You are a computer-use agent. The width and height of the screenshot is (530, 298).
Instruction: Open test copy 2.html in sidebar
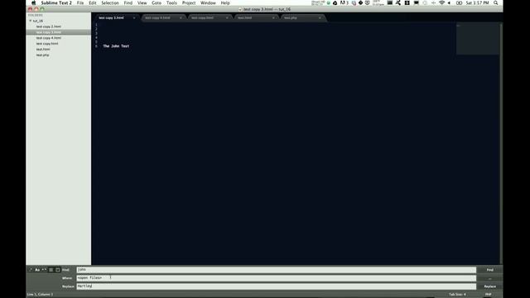point(49,26)
